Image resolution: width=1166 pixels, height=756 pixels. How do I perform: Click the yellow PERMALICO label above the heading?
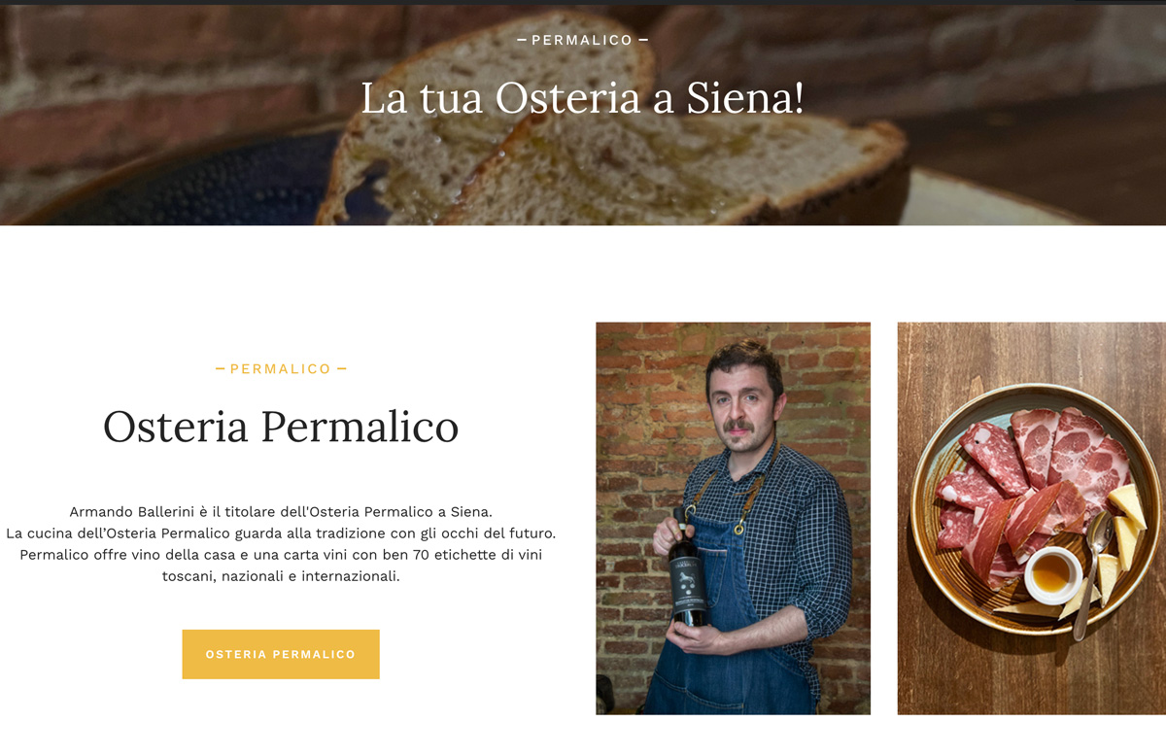pos(281,369)
